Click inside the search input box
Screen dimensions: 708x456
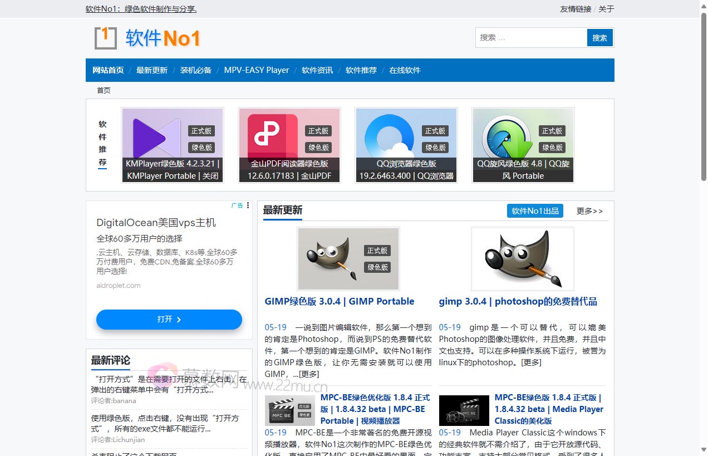(529, 37)
